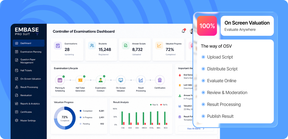Click the 2,451 in progress count
This screenshot has height=139, width=288.
tap(101, 117)
